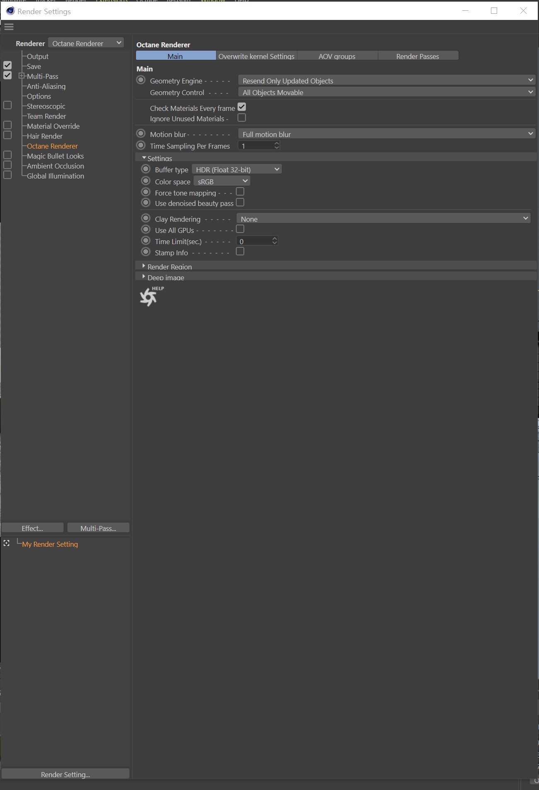The width and height of the screenshot is (539, 790).
Task: Click the Render Setting... button
Action: 66,774
